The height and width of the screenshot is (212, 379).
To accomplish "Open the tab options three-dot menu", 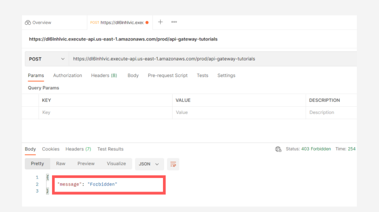I will [x=174, y=22].
